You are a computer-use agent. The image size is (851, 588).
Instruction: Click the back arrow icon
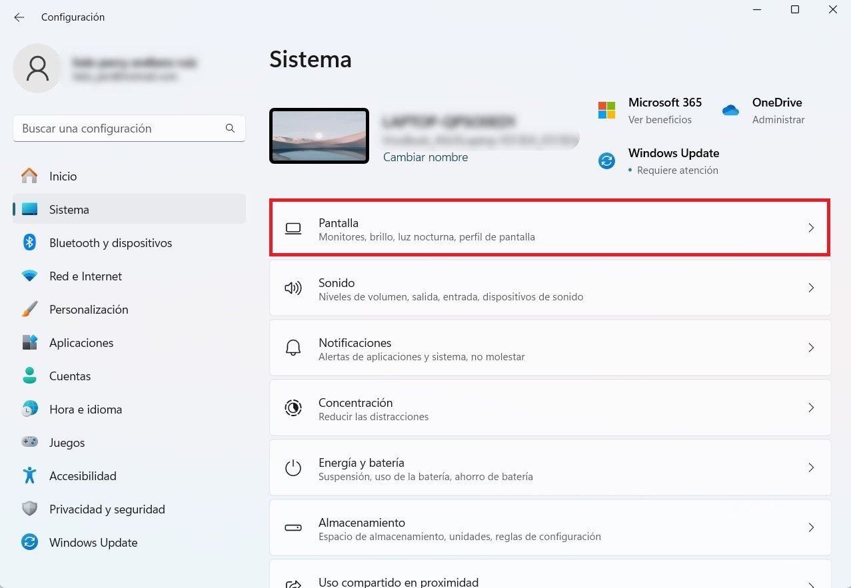(19, 17)
